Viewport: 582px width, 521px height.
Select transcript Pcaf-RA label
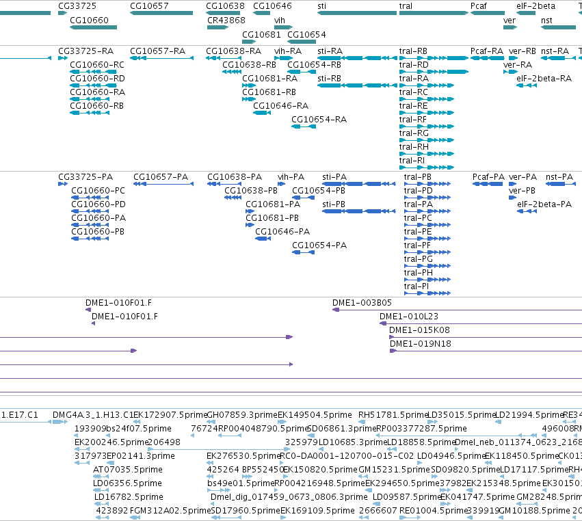click(487, 51)
